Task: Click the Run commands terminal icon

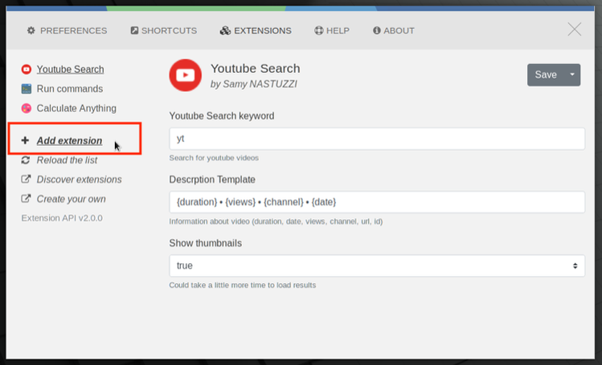Action: click(x=26, y=89)
